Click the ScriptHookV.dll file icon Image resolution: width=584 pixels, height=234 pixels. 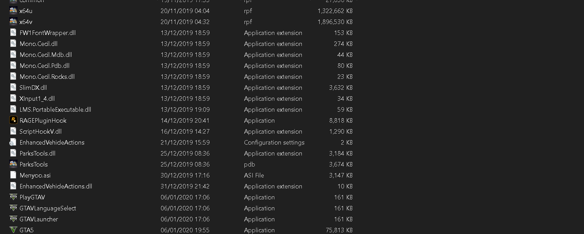pos(13,131)
